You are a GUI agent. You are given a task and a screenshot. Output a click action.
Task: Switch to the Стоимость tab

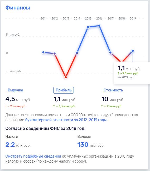113,90
